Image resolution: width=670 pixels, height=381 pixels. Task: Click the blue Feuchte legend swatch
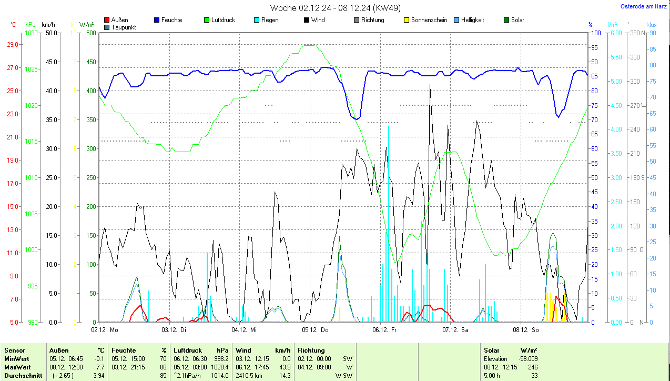pos(157,21)
